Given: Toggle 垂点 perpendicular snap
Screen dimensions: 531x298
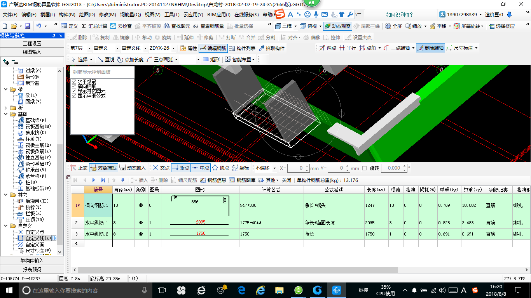Looking at the screenshot, I should point(181,168).
